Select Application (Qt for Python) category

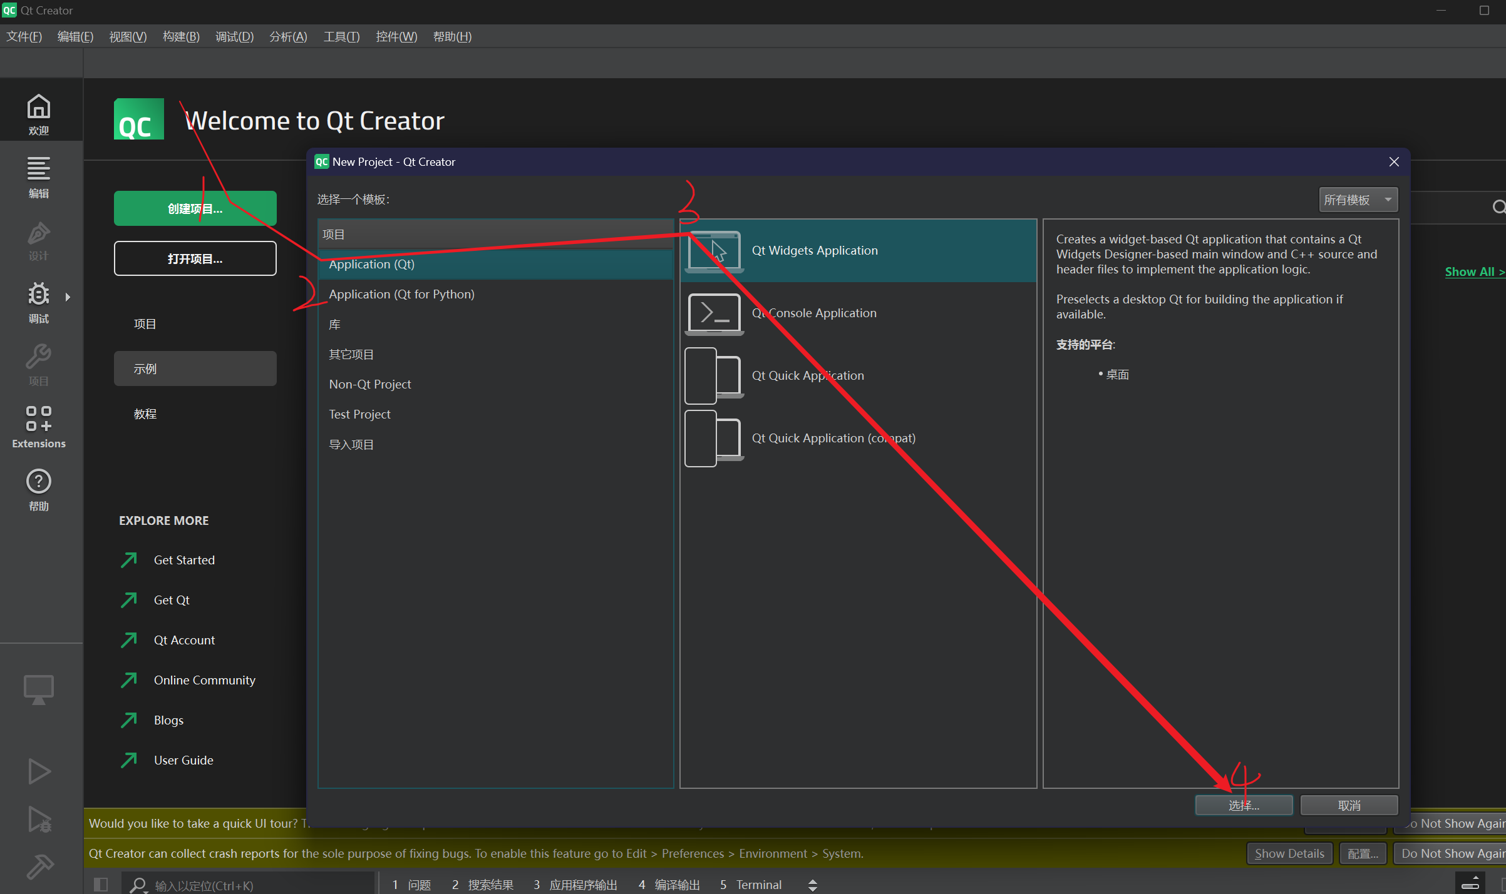(x=401, y=294)
